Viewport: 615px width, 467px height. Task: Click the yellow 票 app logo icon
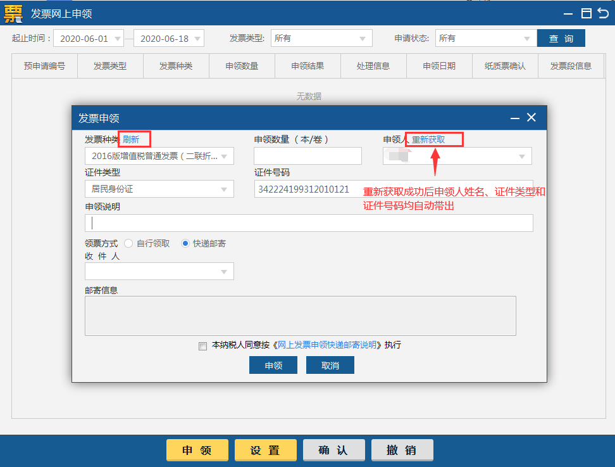click(13, 14)
